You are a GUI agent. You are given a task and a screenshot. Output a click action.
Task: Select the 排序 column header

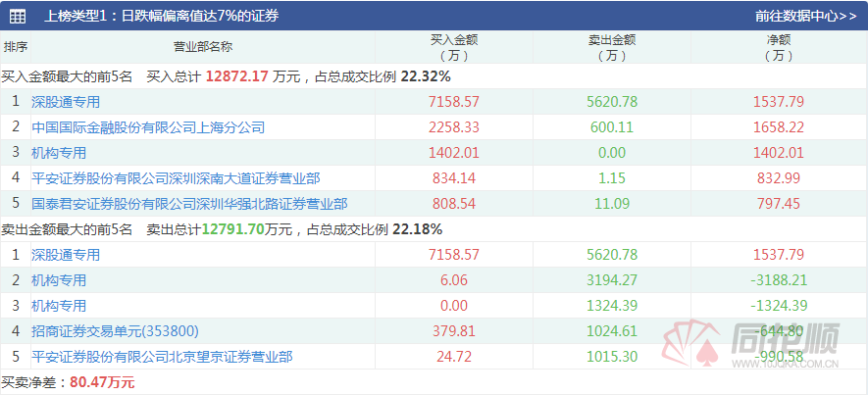pos(16,47)
